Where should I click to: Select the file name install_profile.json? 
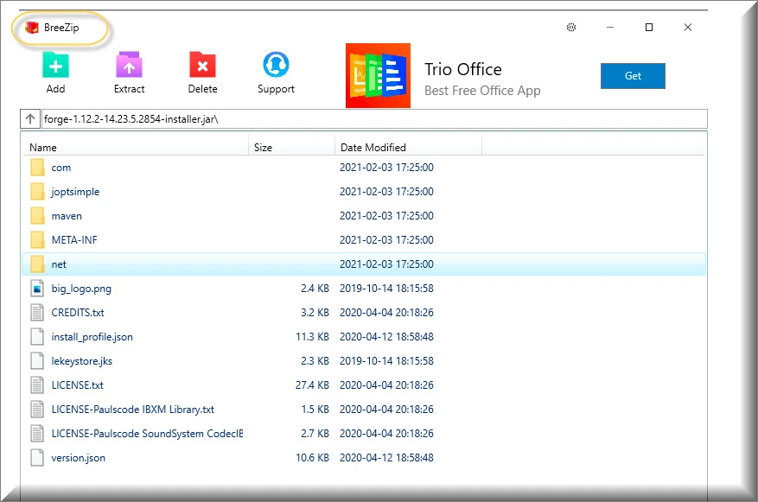[92, 337]
